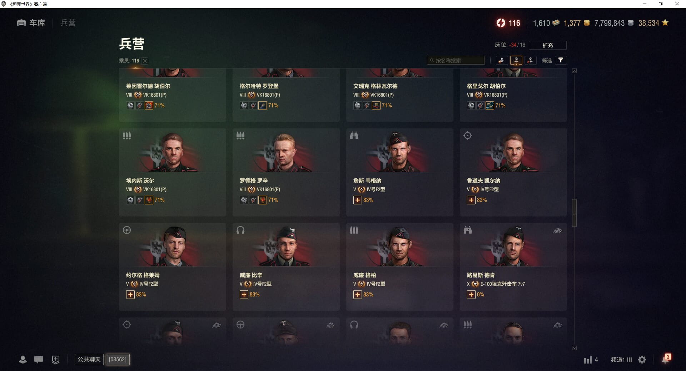Click the shield with plus icon
The image size is (686, 371).
pyautogui.click(x=56, y=360)
